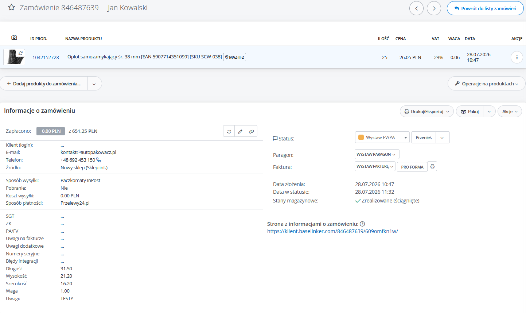The width and height of the screenshot is (526, 313).
Task: Open the WYSTAW FAKTURĘ dropdown
Action: [375, 166]
